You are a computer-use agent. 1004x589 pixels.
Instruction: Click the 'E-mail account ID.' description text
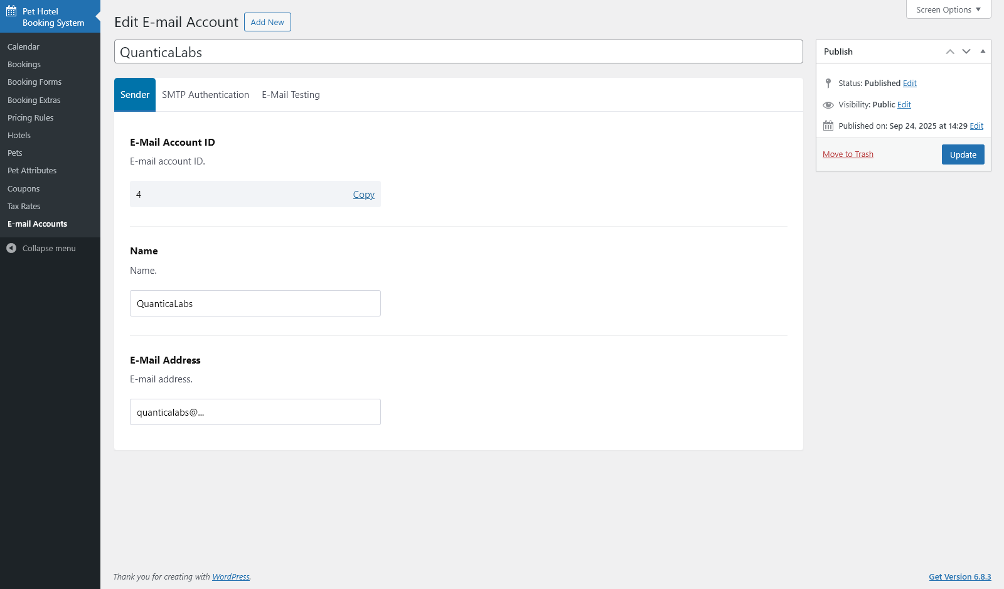click(x=168, y=161)
